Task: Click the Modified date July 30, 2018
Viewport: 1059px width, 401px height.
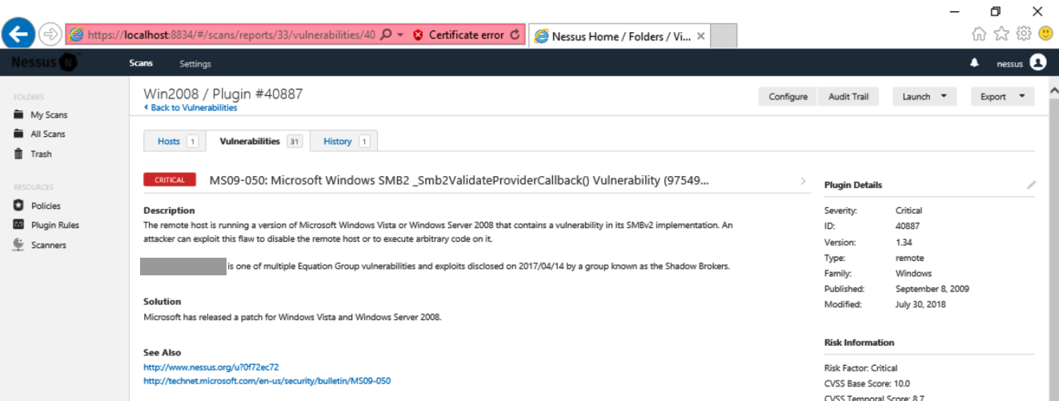Action: point(921,304)
